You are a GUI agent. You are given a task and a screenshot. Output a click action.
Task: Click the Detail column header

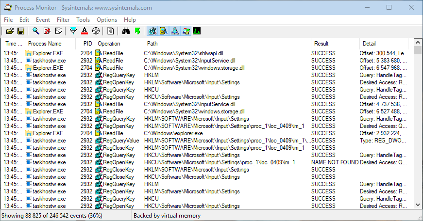[384, 44]
